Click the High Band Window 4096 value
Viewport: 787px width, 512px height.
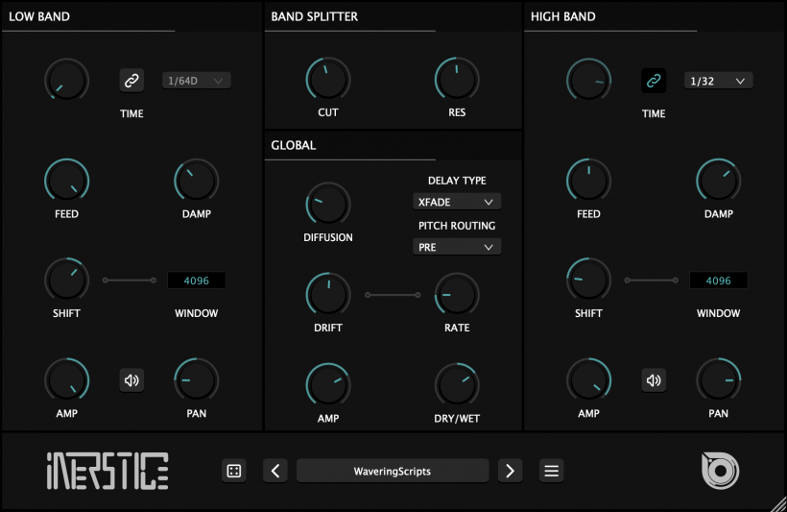coord(718,280)
